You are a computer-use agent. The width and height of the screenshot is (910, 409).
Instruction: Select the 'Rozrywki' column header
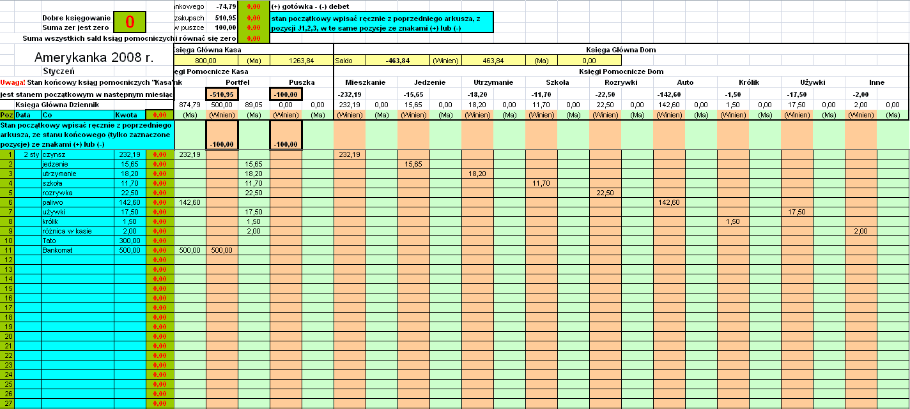pyautogui.click(x=621, y=82)
